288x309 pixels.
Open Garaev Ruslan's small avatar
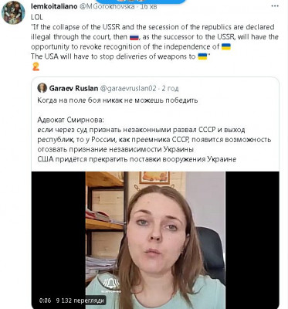42,88
